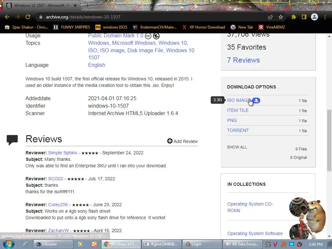Viewport: 332px width, 249px height.
Task: Open the EndermanCH/Malw... bookmark
Action: (155, 27)
